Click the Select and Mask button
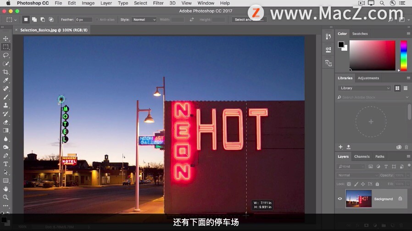 [x=249, y=20]
